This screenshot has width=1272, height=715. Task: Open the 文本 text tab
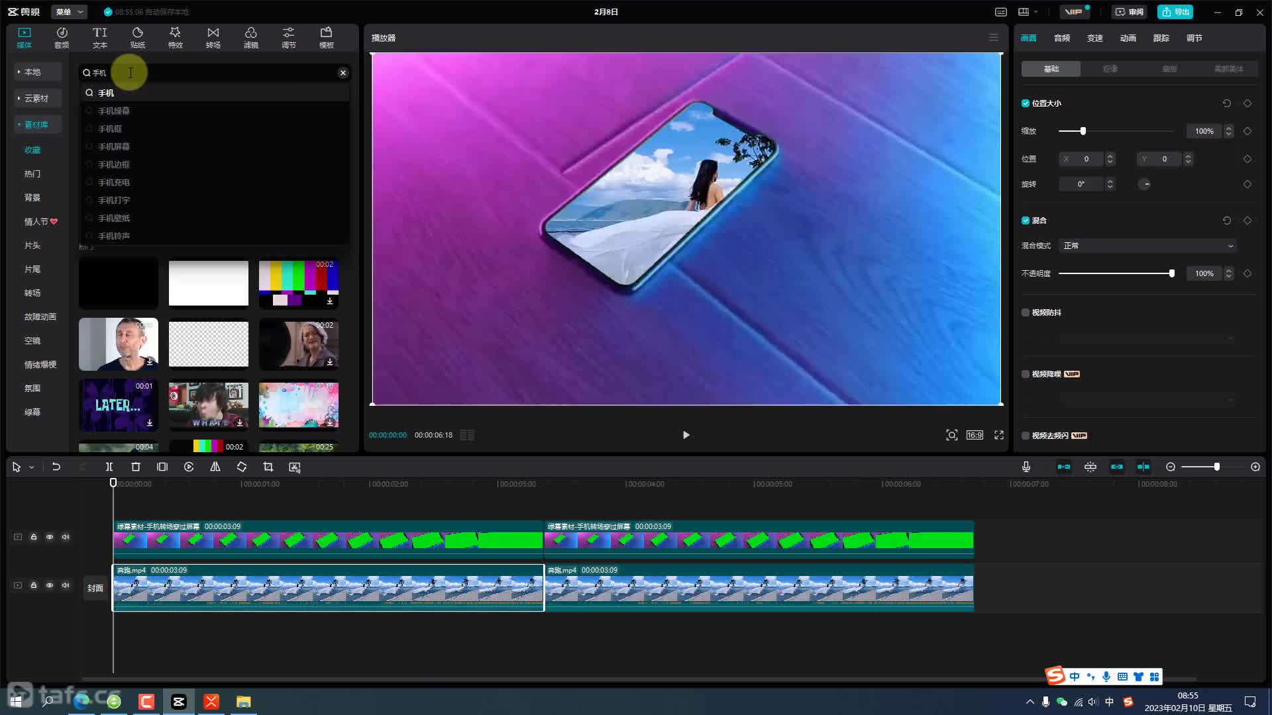[x=99, y=38]
